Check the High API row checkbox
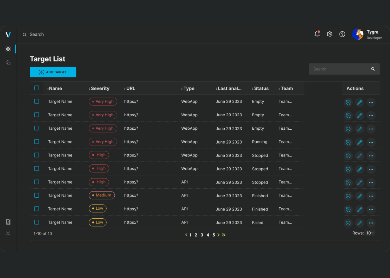The width and height of the screenshot is (390, 278). click(37, 182)
